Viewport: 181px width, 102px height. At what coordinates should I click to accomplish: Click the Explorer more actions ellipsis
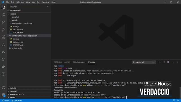point(48,7)
